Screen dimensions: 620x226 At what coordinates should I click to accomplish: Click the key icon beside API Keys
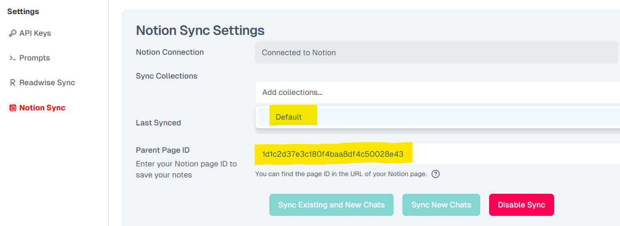point(13,33)
